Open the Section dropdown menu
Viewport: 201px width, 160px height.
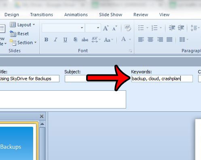point(23,43)
